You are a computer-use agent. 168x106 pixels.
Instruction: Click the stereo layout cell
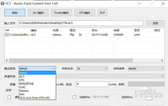(57, 35)
